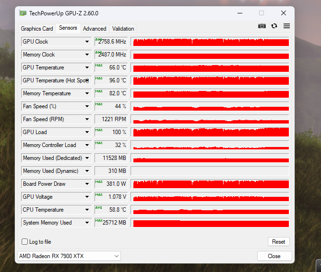The width and height of the screenshot is (321, 272).
Task: Take a screenshot with the camera icon
Action: click(262, 26)
